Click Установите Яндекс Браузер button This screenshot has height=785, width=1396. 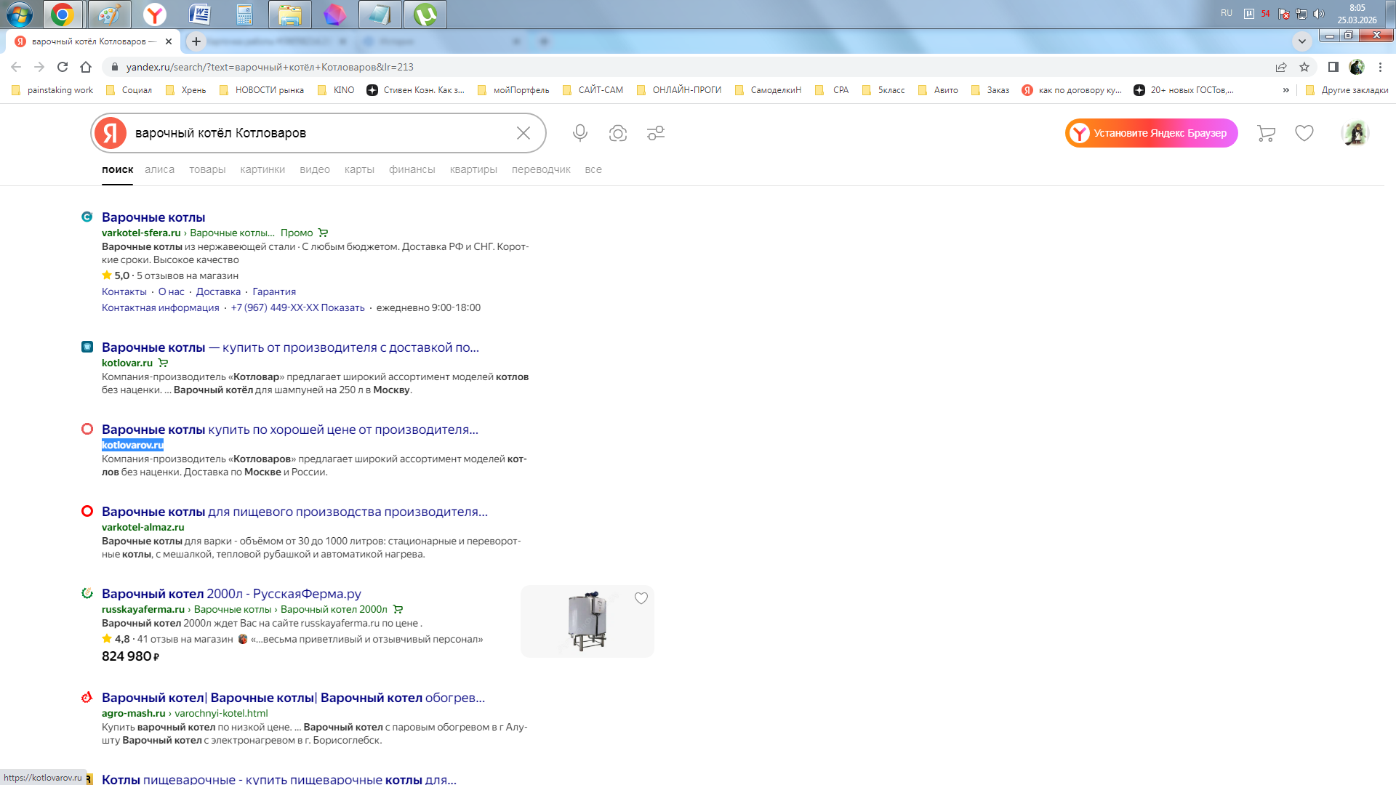point(1151,133)
